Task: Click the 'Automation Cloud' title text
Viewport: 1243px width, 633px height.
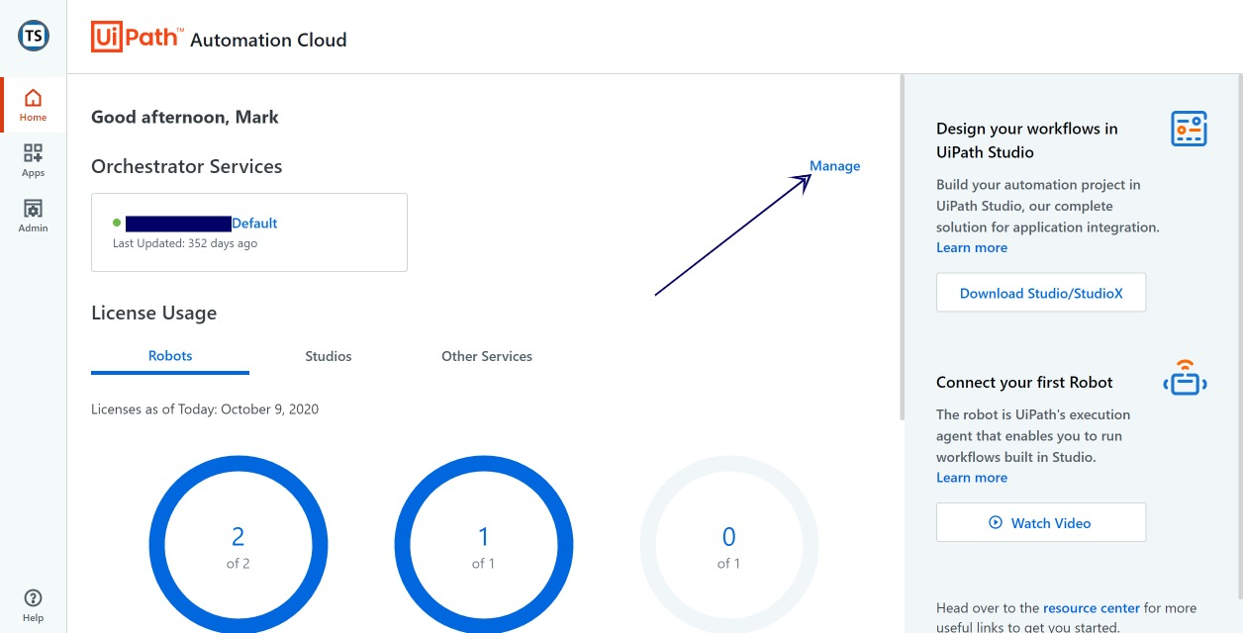Action: (x=268, y=41)
